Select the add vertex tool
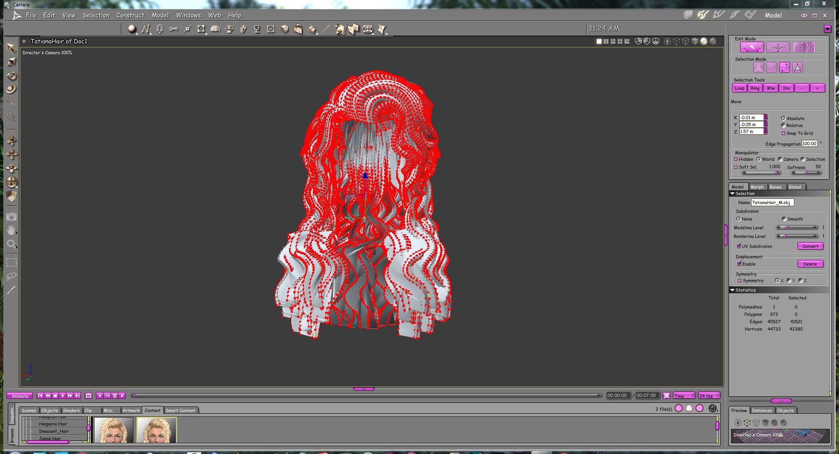 point(187,29)
